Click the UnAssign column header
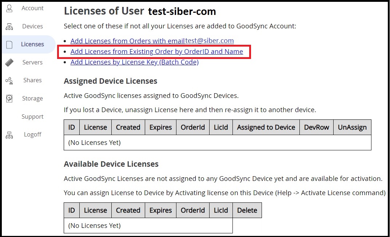Image resolution: width=390 pixels, height=237 pixels. click(352, 127)
